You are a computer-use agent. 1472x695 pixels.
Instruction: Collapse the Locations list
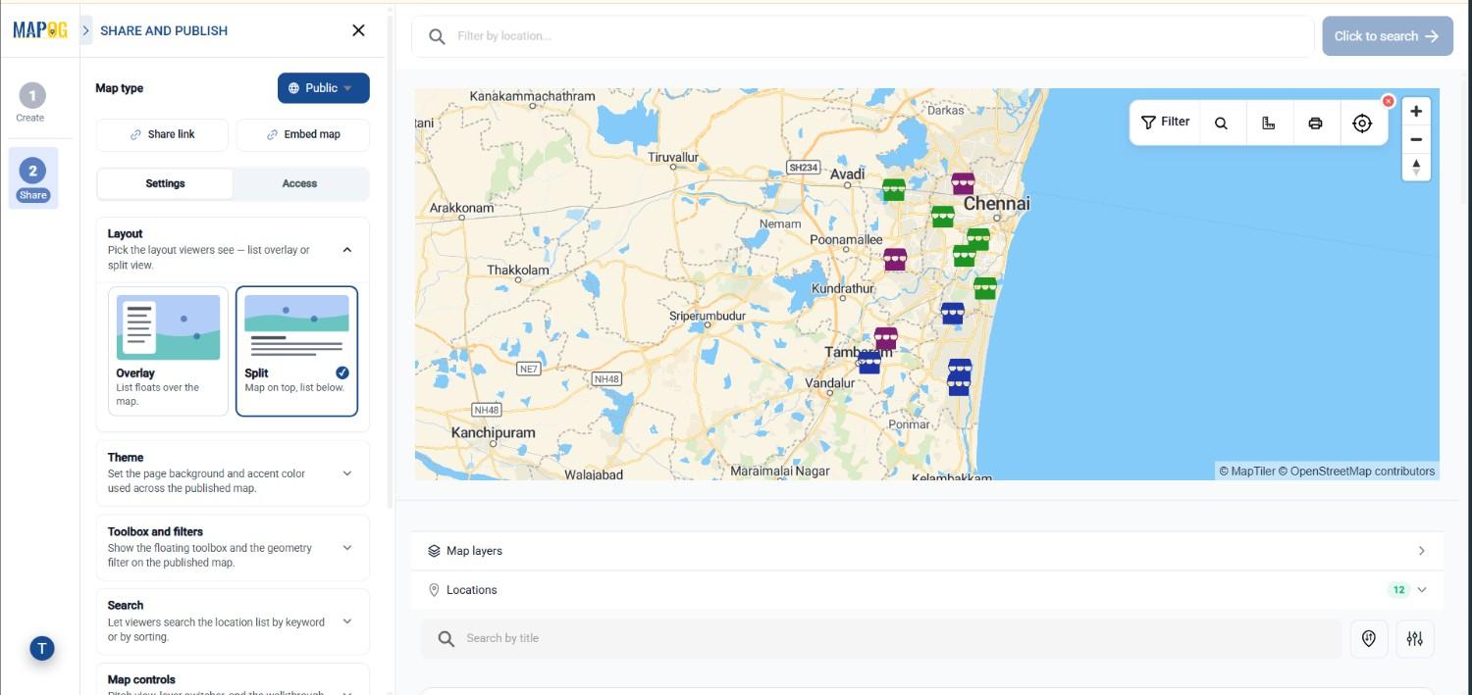(1422, 590)
